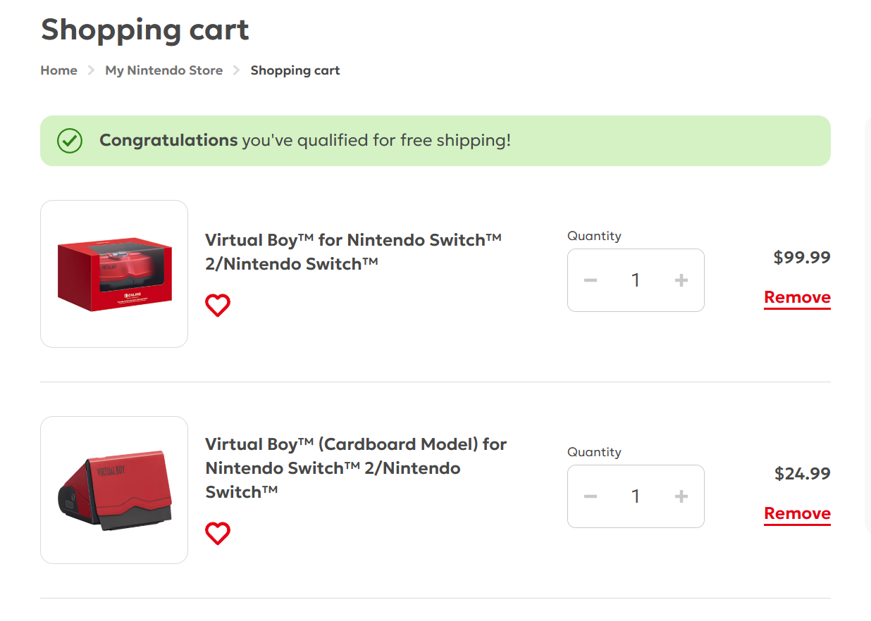Remove the $99.99 Virtual Boy from cart
This screenshot has width=871, height=621.
[797, 298]
